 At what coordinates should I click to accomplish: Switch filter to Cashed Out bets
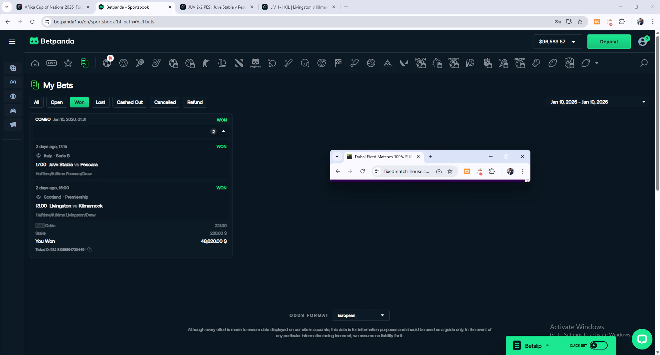pos(130,102)
